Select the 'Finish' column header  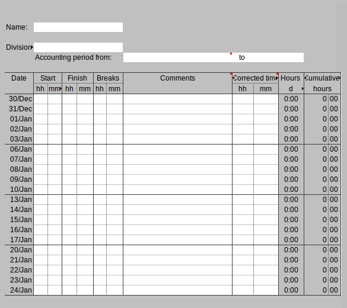pyautogui.click(x=77, y=78)
